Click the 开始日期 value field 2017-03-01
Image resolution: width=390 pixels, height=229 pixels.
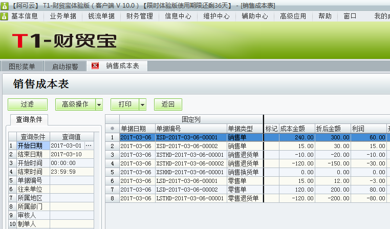click(67, 145)
